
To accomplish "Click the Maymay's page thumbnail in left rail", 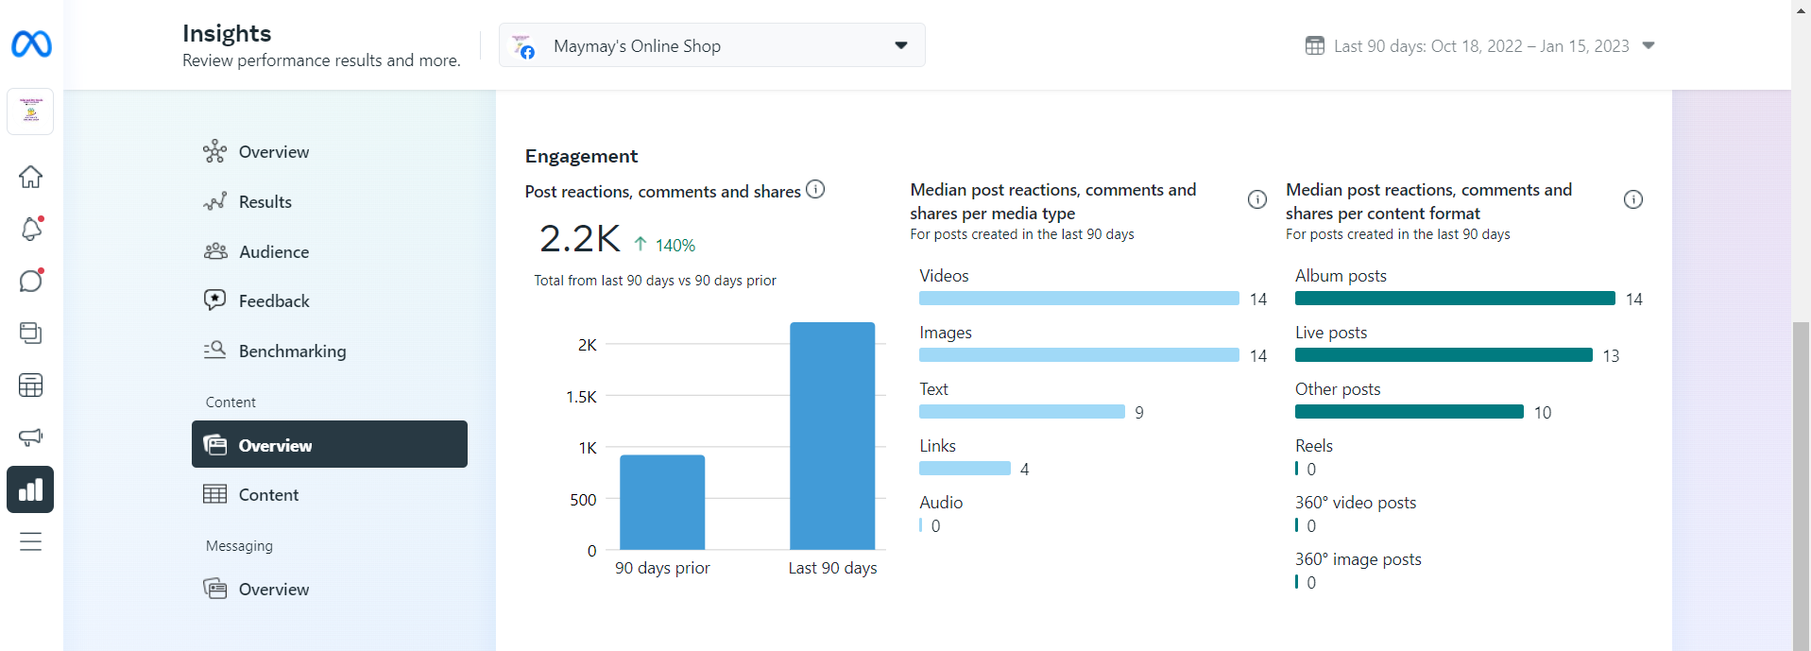I will pyautogui.click(x=31, y=112).
